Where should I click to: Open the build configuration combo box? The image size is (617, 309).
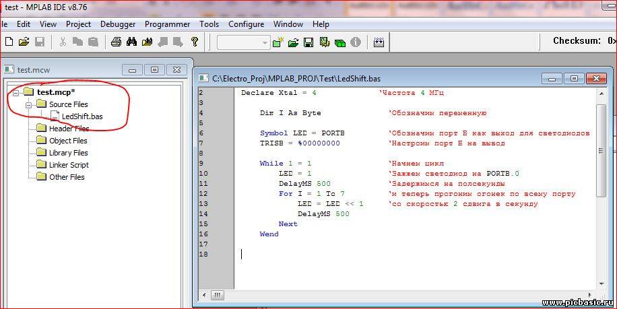pos(243,42)
